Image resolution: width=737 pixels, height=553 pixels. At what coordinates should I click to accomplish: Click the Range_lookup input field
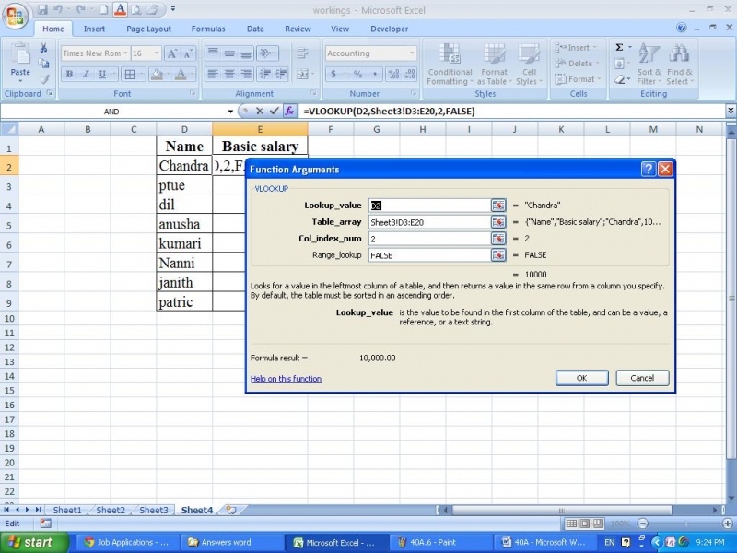429,255
